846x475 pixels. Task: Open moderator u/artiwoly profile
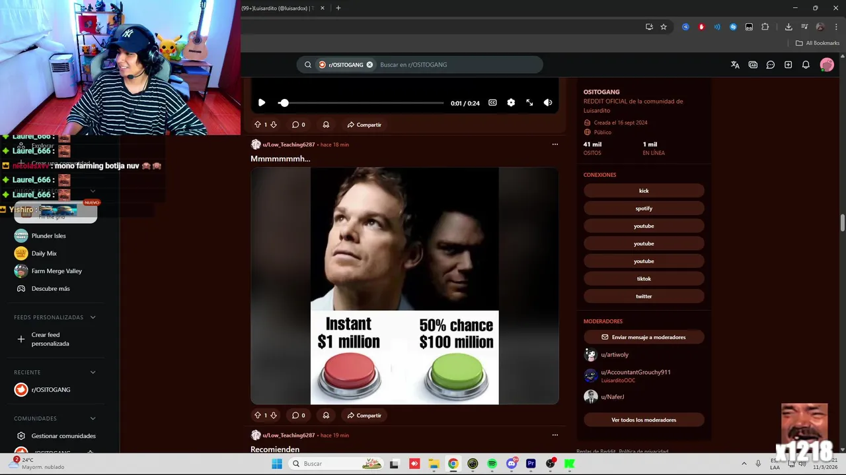615,355
